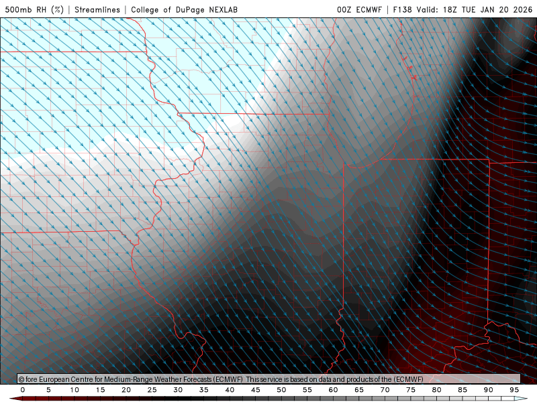Screen dimensions: 537x402
Task: Click the '45' colorbar scale label
Action: (256, 390)
